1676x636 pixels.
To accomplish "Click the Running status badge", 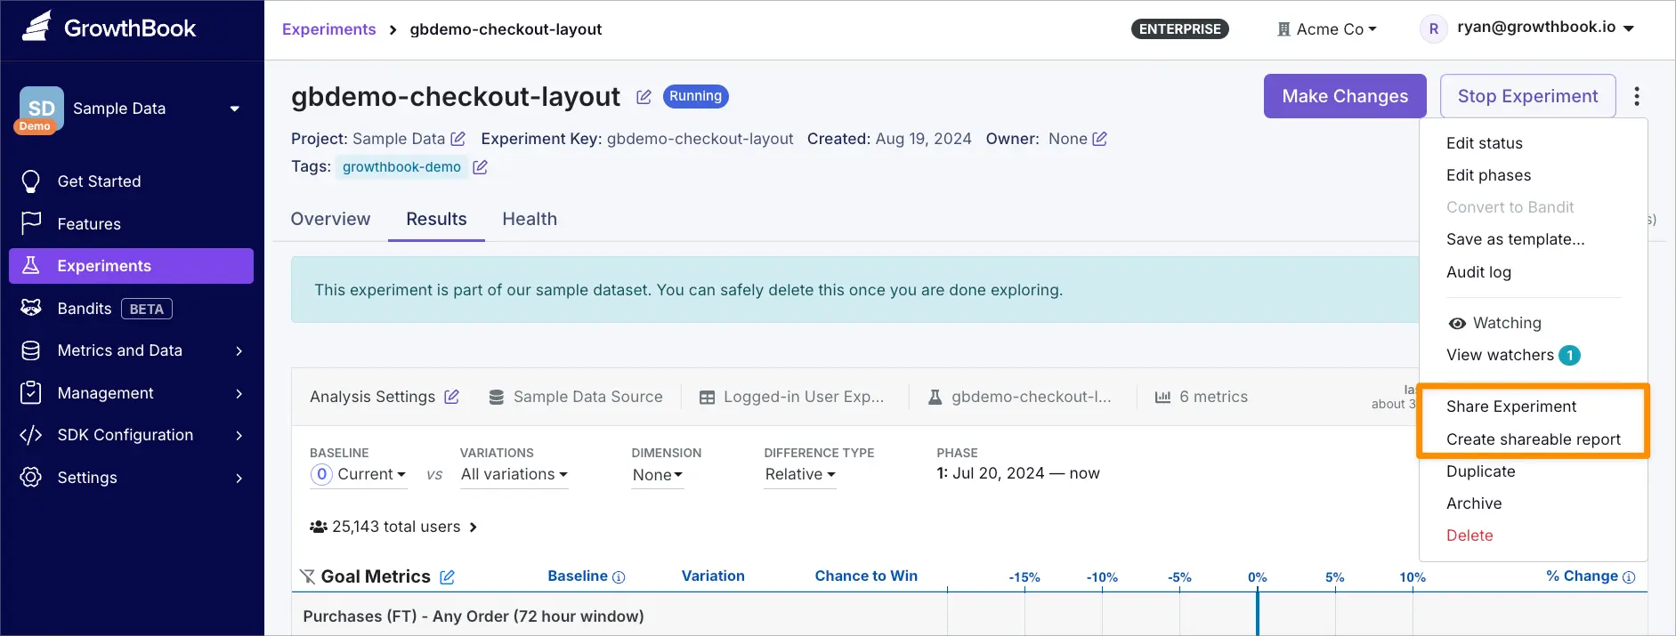I will 695,96.
